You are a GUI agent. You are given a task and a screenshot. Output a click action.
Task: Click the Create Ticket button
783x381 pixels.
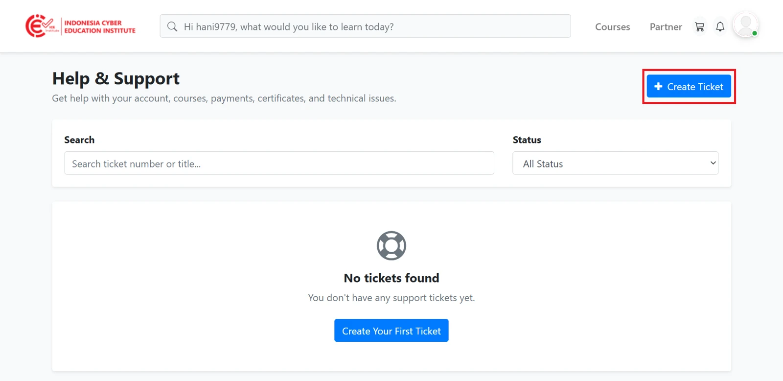[689, 86]
